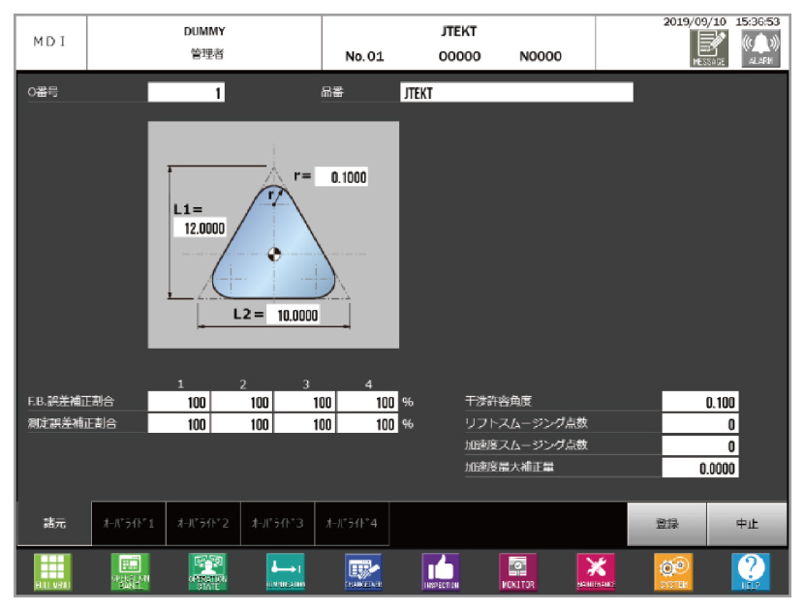Open the Compensation icon
The width and height of the screenshot is (805, 611).
[x=286, y=571]
